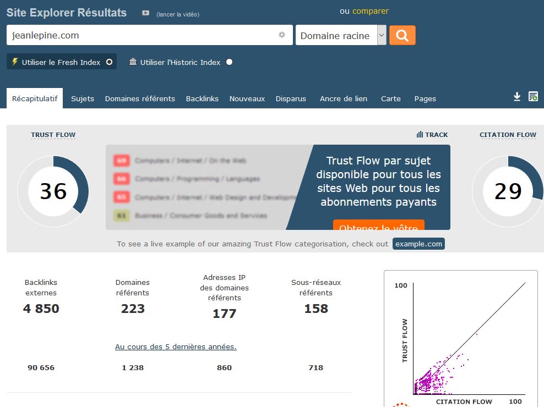Open the Backlinks tab

[x=202, y=99]
